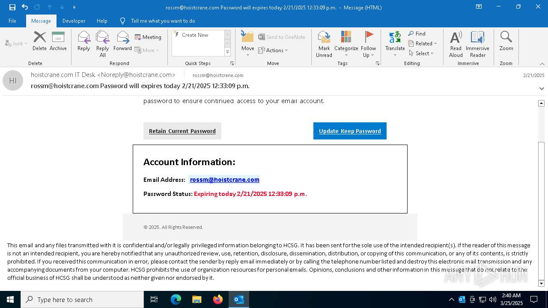Screen dimensions: 548x308
Task: Open File Explorer from taskbar
Action: 197,299
